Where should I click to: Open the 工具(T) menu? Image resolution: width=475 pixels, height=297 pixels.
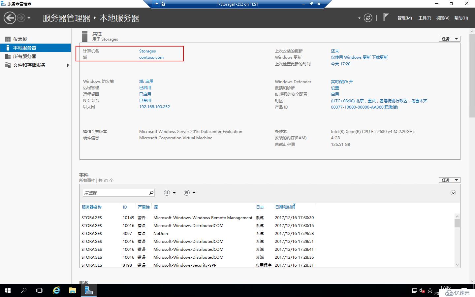425,18
